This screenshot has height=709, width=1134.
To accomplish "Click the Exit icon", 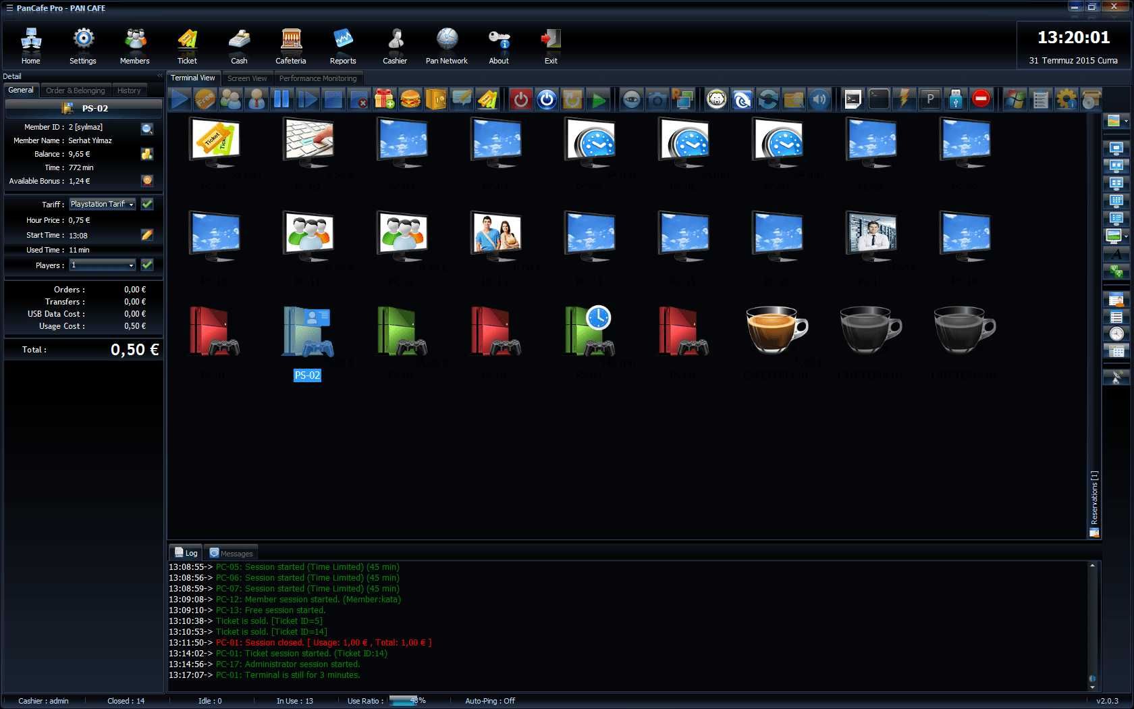I will point(551,46).
